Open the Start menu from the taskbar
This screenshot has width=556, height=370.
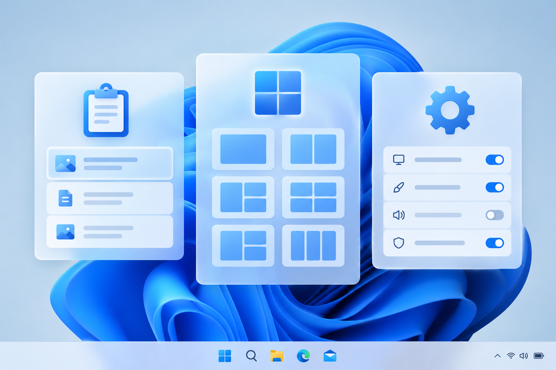(x=225, y=356)
